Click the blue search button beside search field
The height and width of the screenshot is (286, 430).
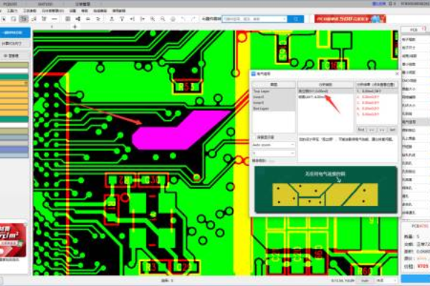point(295,19)
